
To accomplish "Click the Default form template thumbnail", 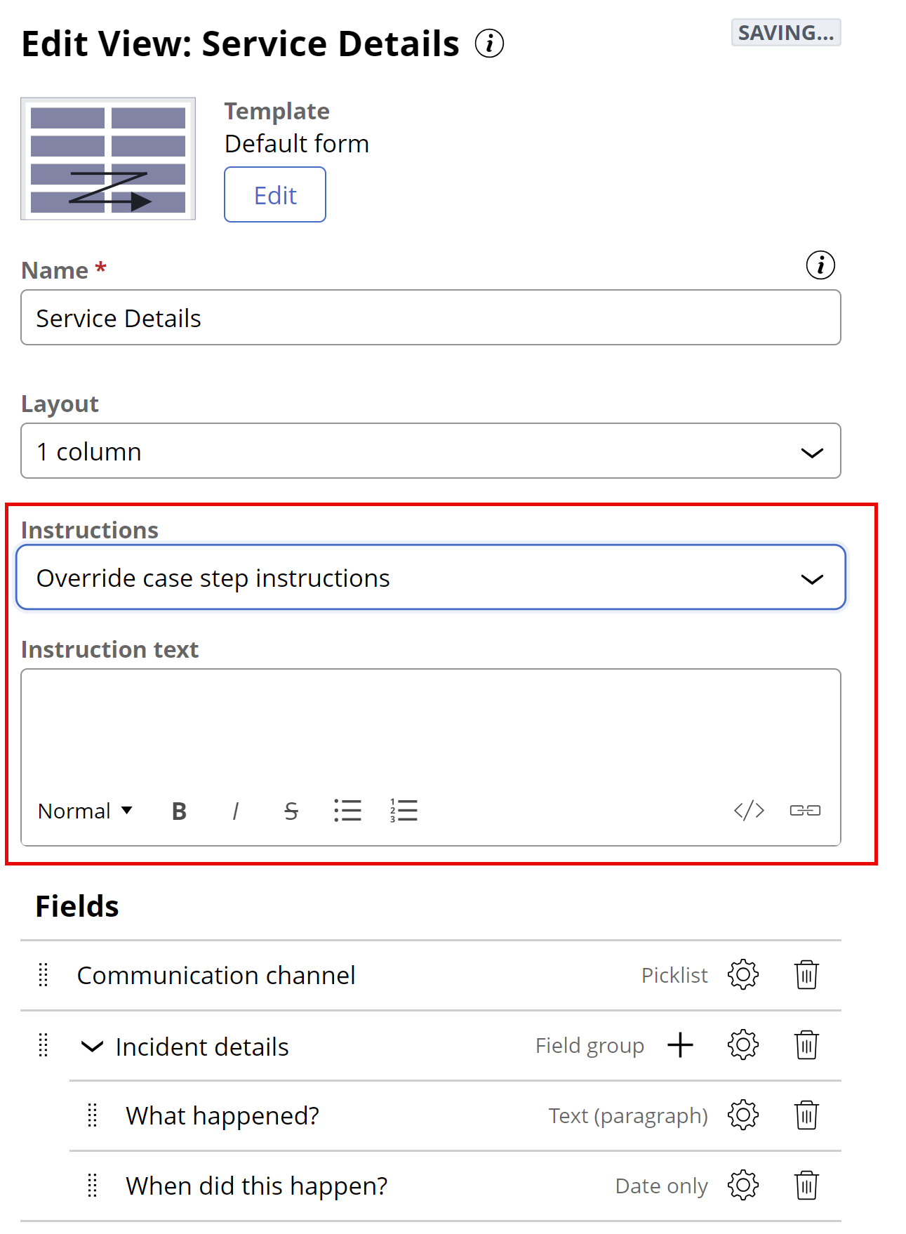I will coord(108,159).
